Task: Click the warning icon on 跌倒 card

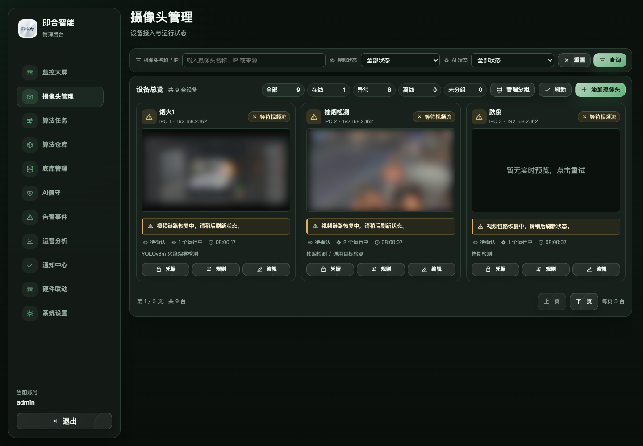Action: point(479,117)
